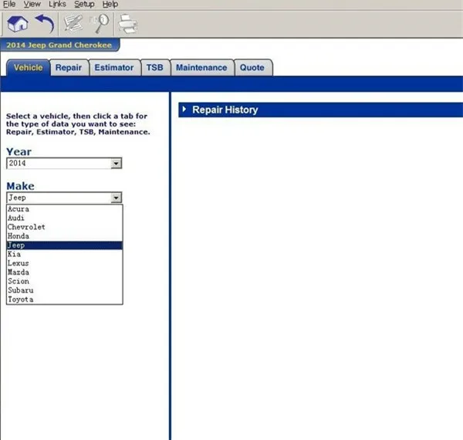Click the 2014 Jeep Grand Cherokee label
463x440 pixels.
click(x=59, y=46)
